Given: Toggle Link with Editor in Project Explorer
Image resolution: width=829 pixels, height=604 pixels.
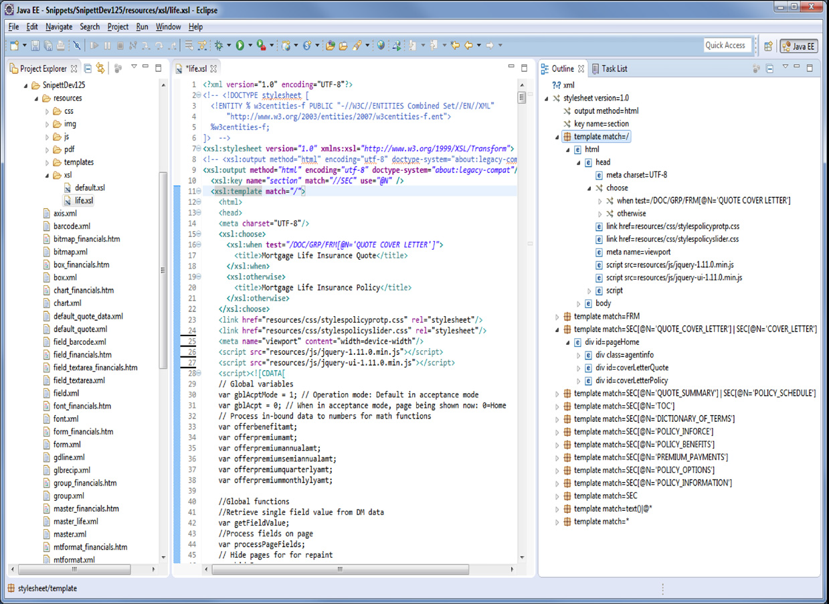Looking at the screenshot, I should click(x=100, y=68).
